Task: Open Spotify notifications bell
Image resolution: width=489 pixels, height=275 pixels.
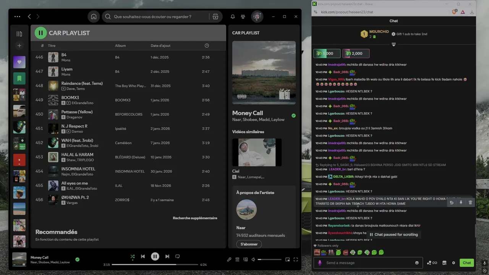Action: tap(233, 17)
